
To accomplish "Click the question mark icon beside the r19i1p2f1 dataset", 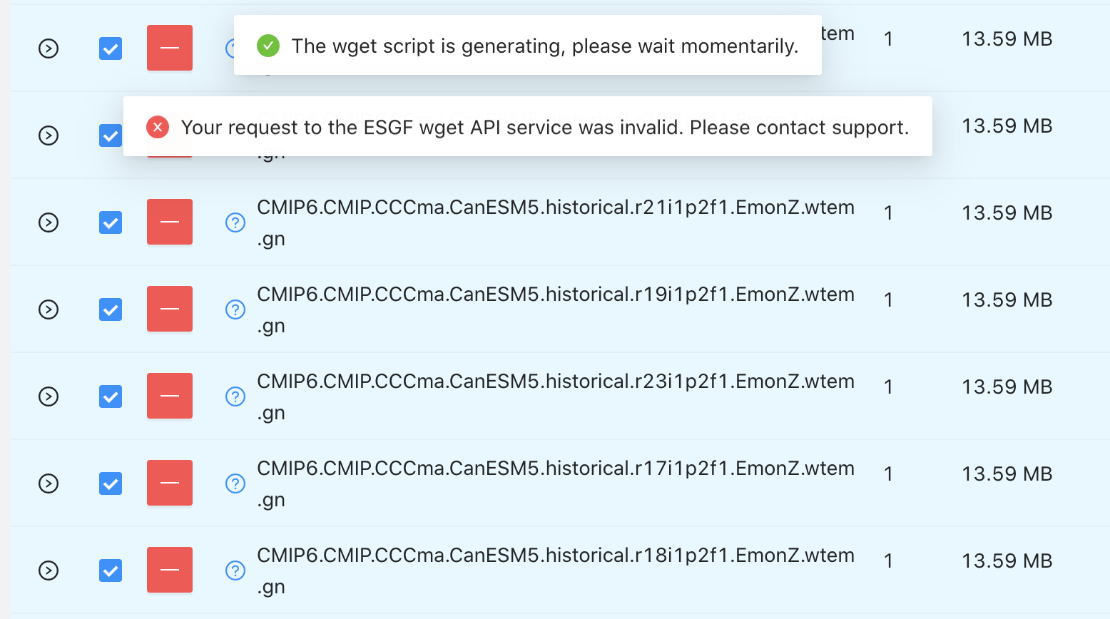I will coord(235,309).
